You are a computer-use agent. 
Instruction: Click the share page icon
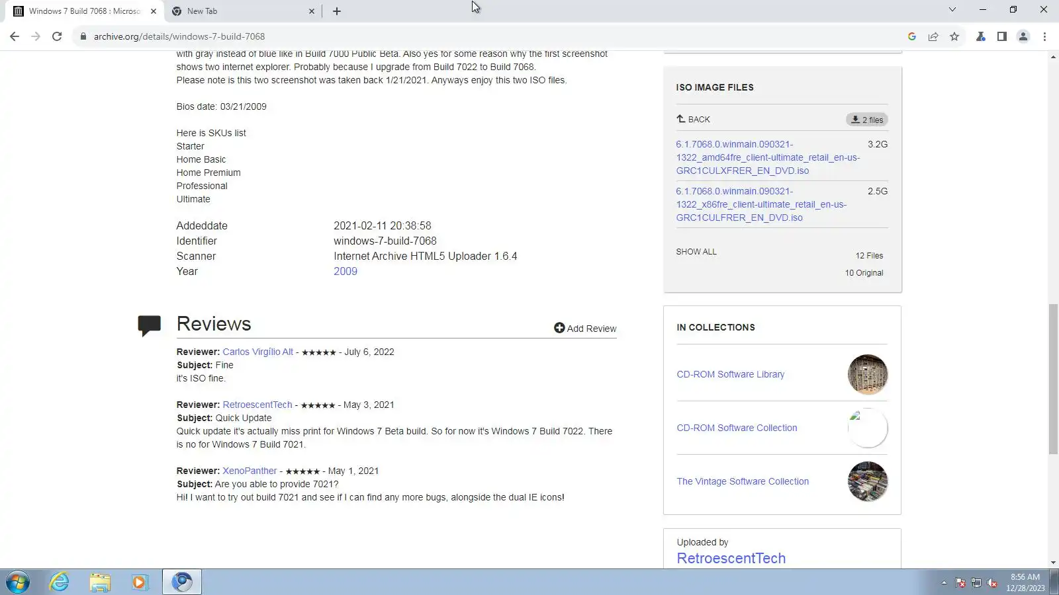(933, 36)
